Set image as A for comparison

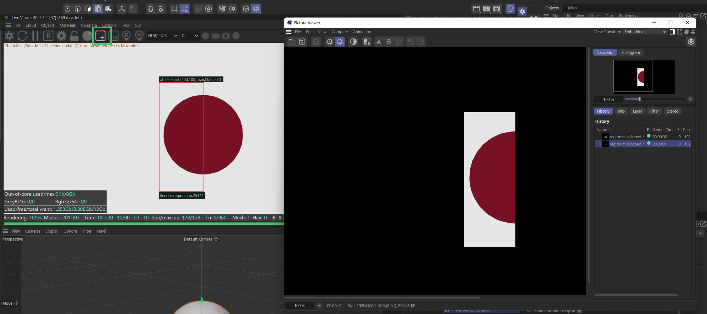[x=379, y=42]
